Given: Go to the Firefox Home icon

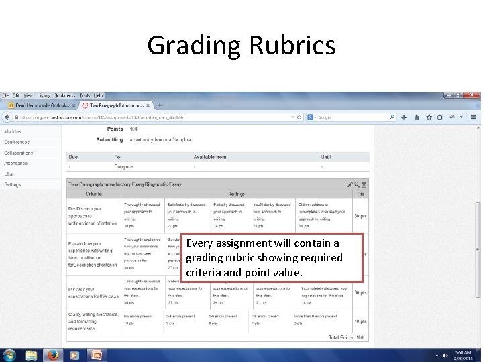Looking at the screenshot, I should pyautogui.click(x=417, y=117).
